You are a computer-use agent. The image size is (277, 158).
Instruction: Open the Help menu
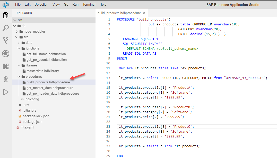103,5
